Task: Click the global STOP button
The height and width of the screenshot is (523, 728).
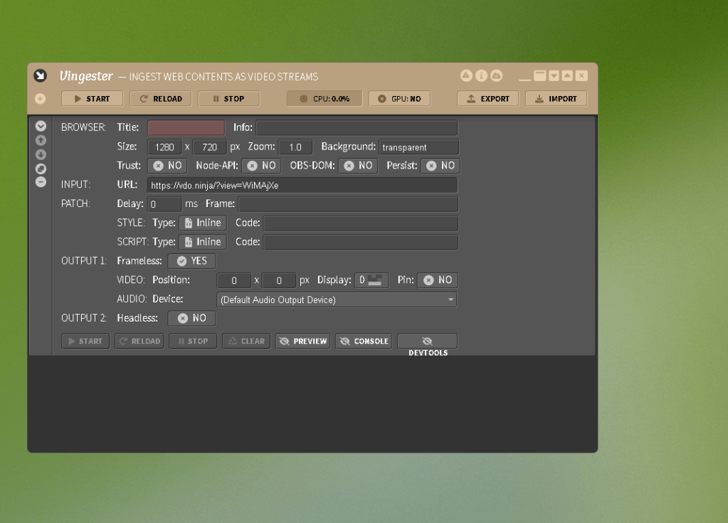Action: [x=228, y=99]
